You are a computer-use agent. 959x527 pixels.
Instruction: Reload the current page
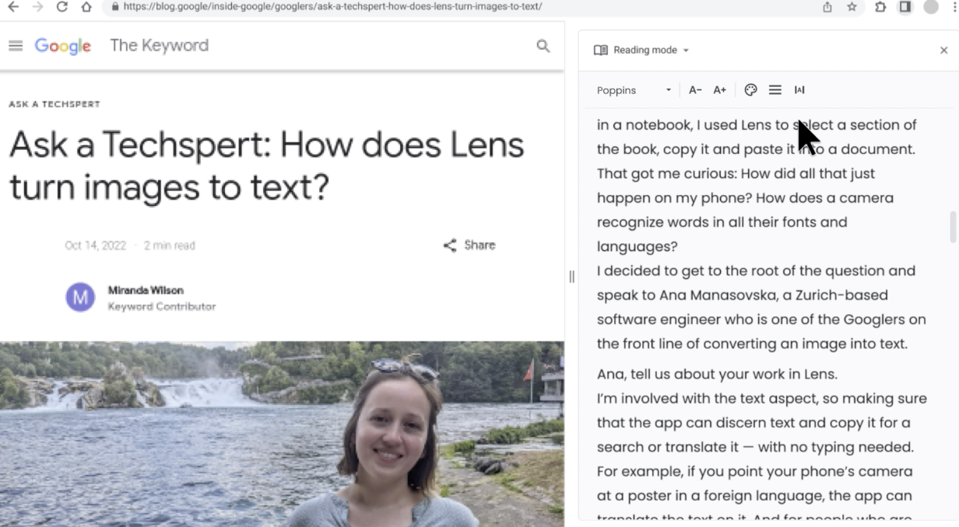[61, 7]
